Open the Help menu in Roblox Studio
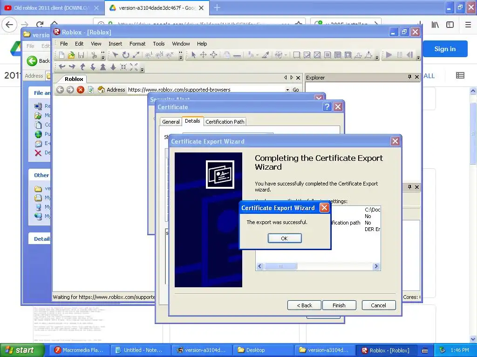Screen dimensions: 477x357 click(202, 44)
